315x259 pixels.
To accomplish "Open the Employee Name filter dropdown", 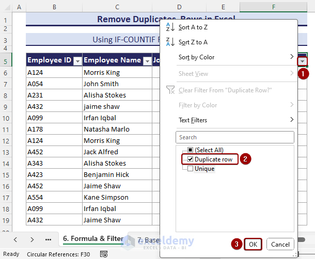I will pyautogui.click(x=147, y=61).
